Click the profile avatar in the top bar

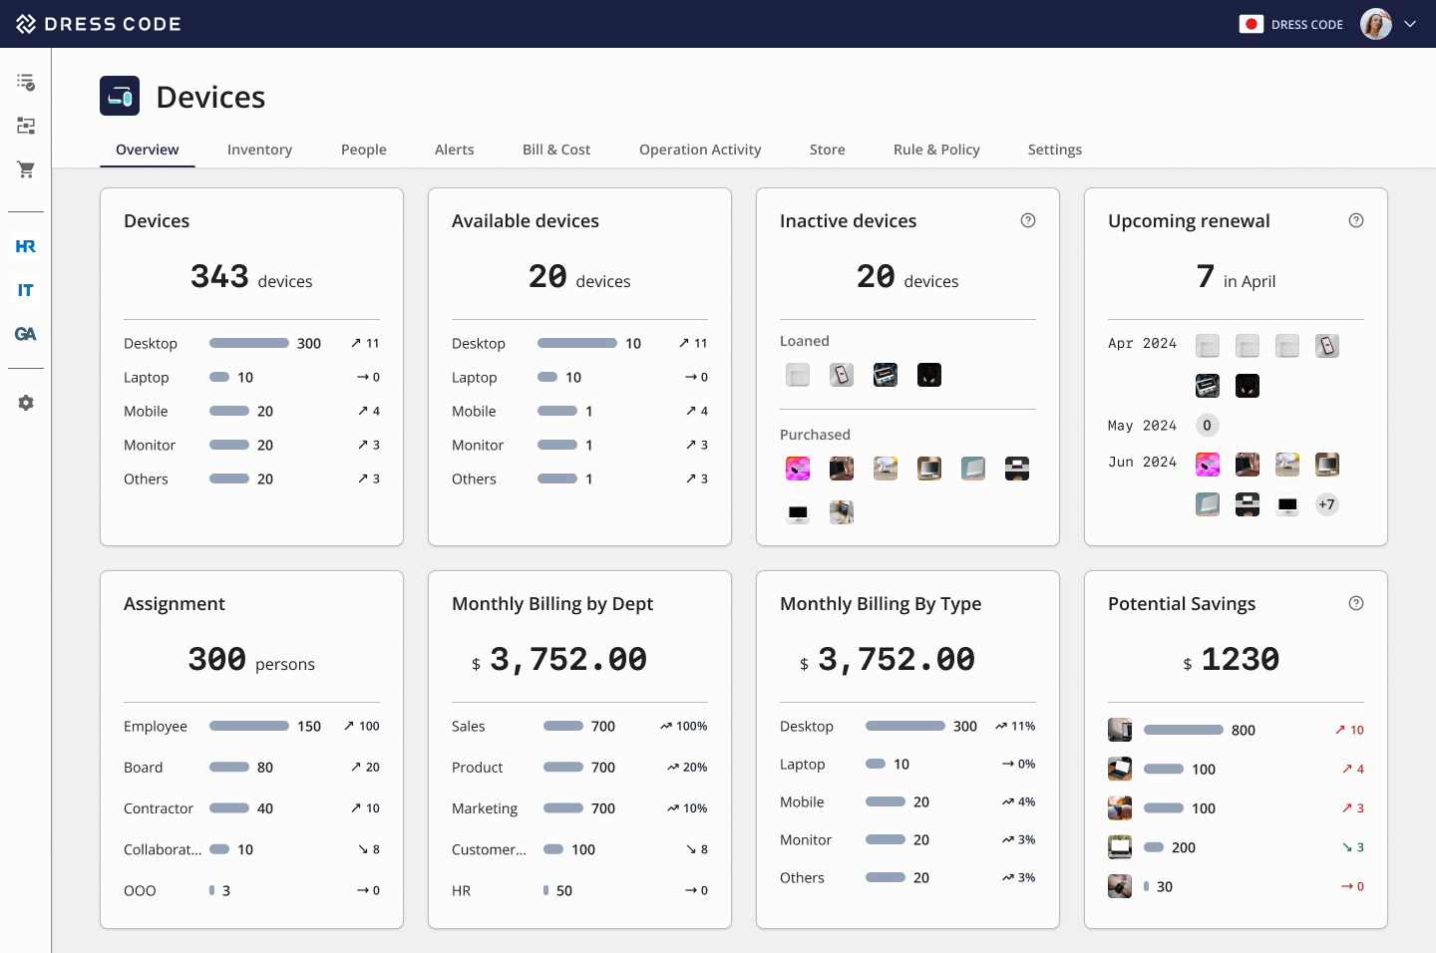pos(1375,24)
